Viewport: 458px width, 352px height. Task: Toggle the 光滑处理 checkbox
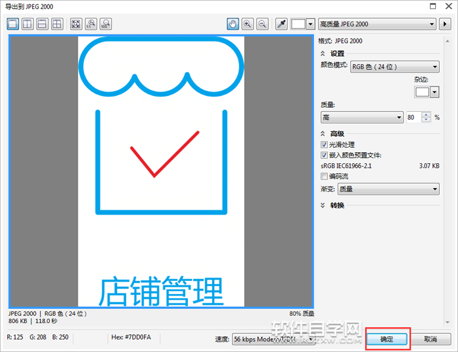pyautogui.click(x=324, y=144)
